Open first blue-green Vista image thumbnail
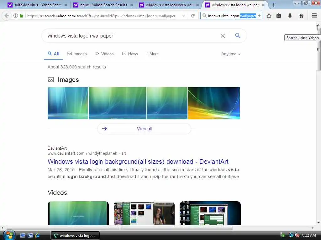321x240 pixels. coord(68,103)
